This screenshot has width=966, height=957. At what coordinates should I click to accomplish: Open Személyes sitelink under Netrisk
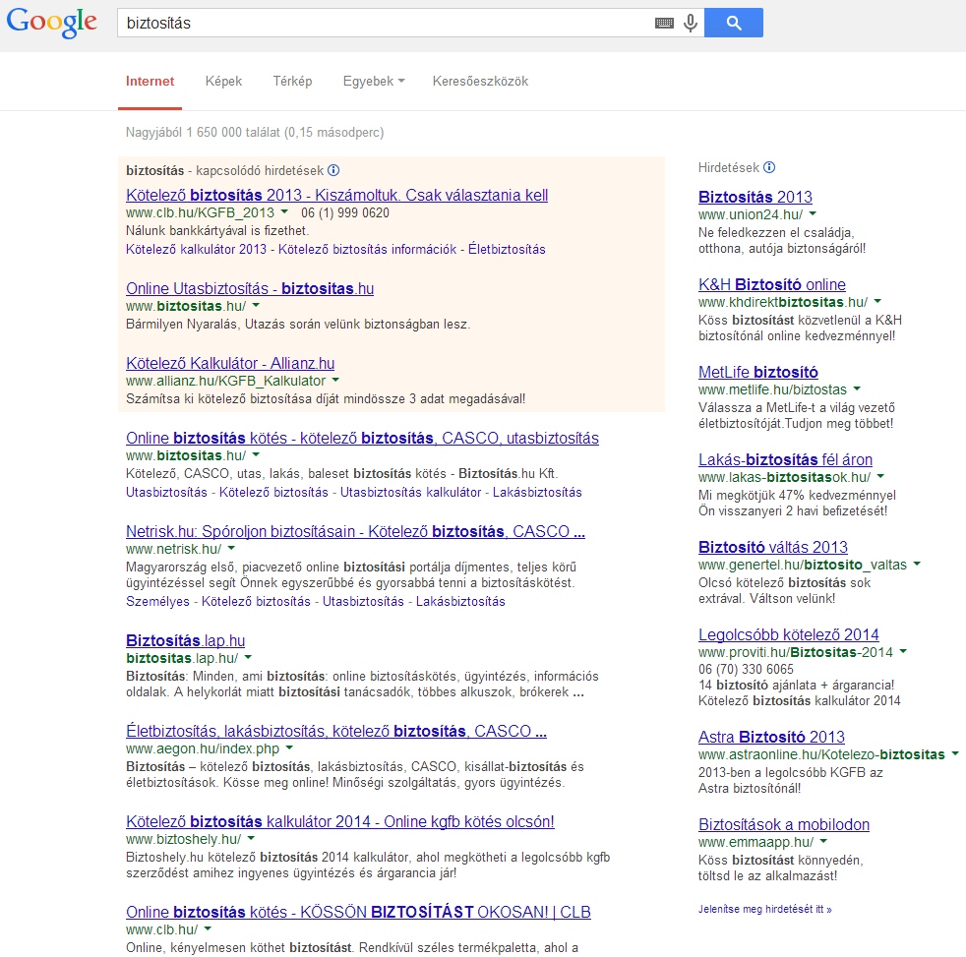(x=157, y=602)
